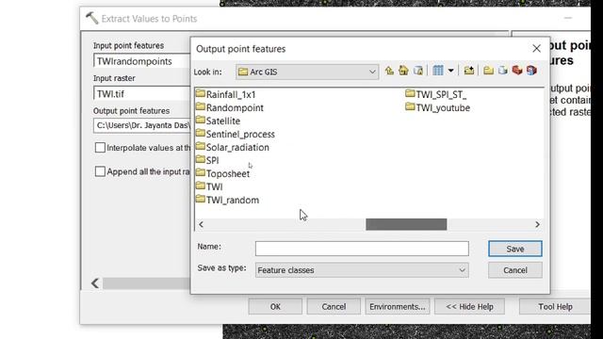Click OK in Extract Values tool
Screen dimensions: 603x339
coord(275,307)
